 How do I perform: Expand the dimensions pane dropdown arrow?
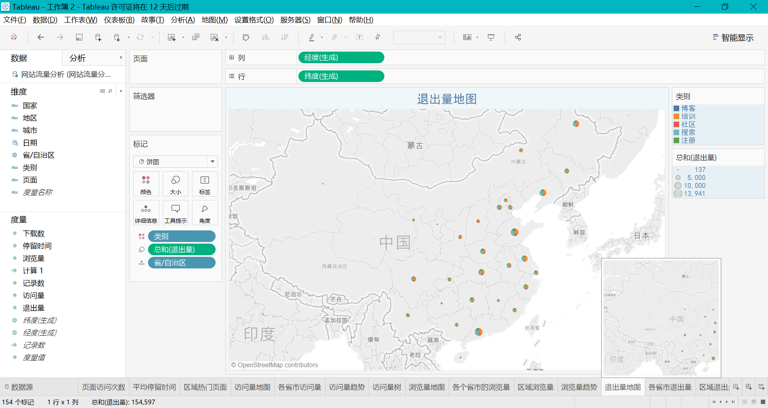[x=121, y=91]
